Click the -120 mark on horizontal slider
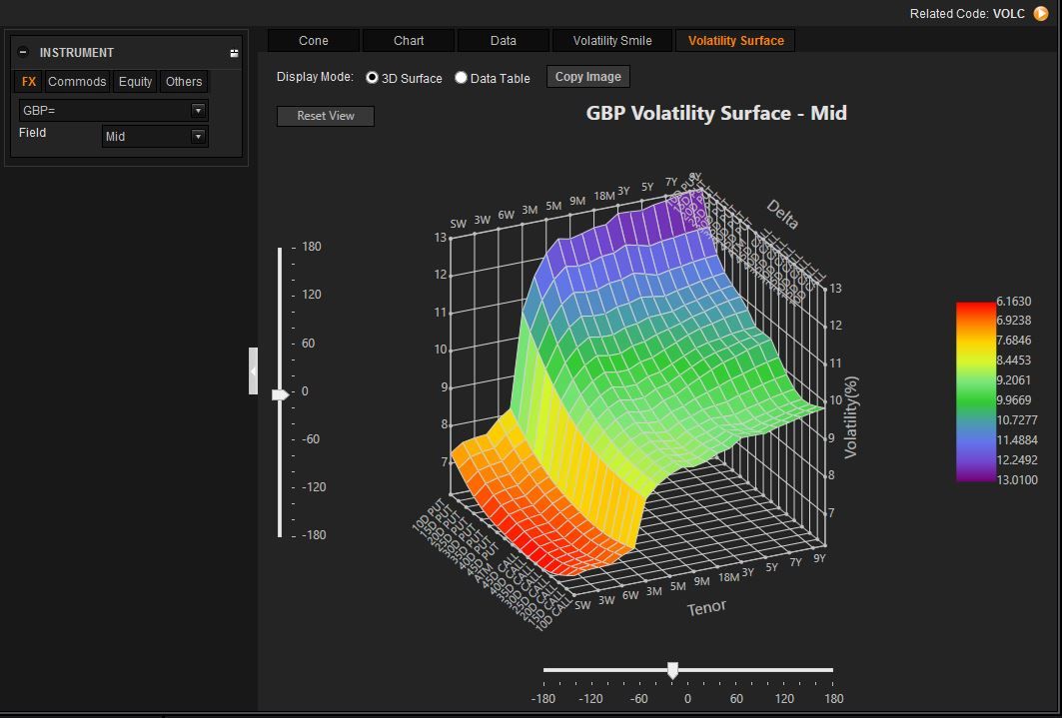The height and width of the screenshot is (718, 1062). pos(589,698)
